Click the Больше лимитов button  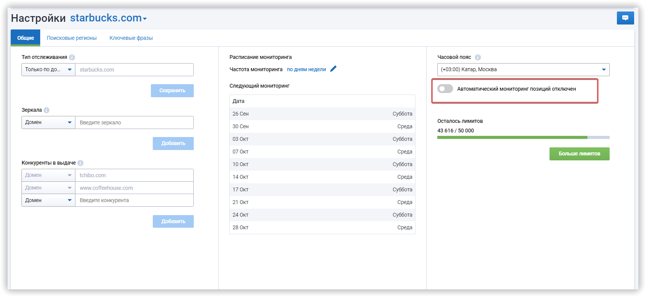(579, 154)
